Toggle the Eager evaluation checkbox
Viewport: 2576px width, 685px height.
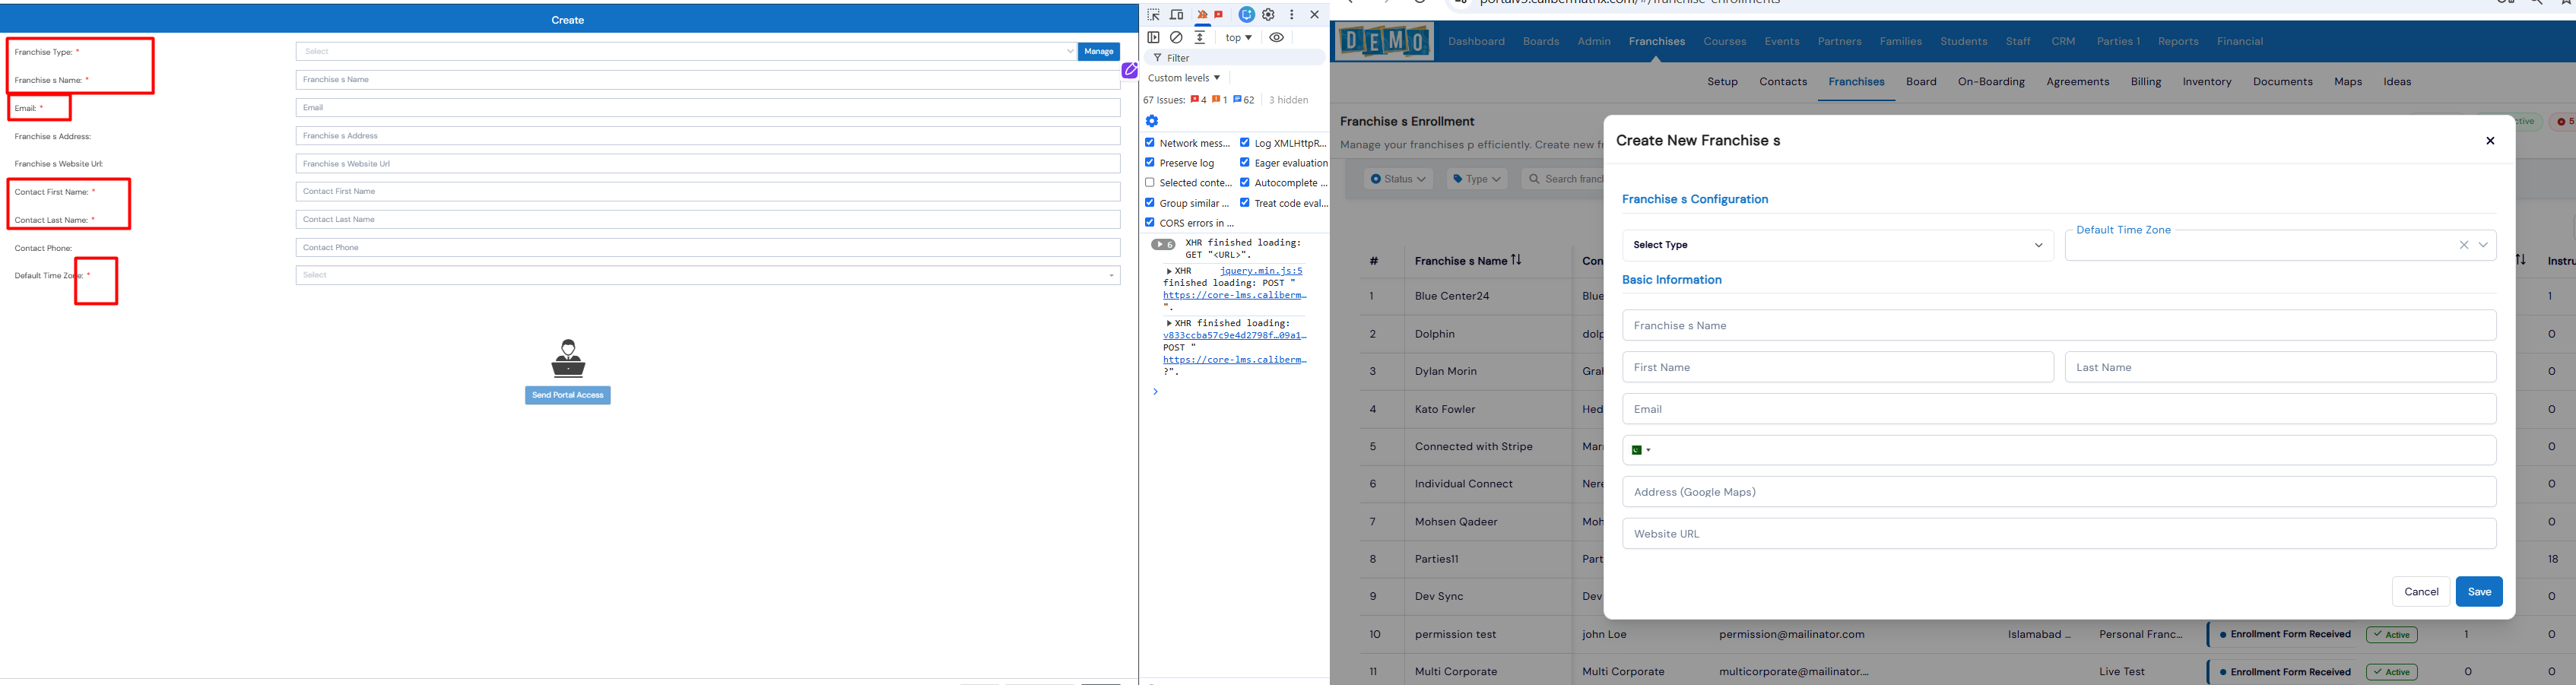click(1245, 162)
